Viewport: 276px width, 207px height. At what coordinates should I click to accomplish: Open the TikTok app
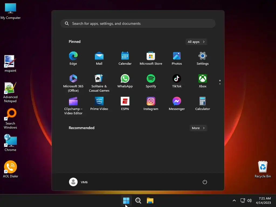click(177, 81)
